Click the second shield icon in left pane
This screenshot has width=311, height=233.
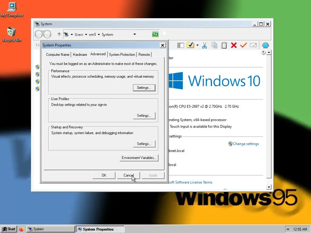pos(37,74)
